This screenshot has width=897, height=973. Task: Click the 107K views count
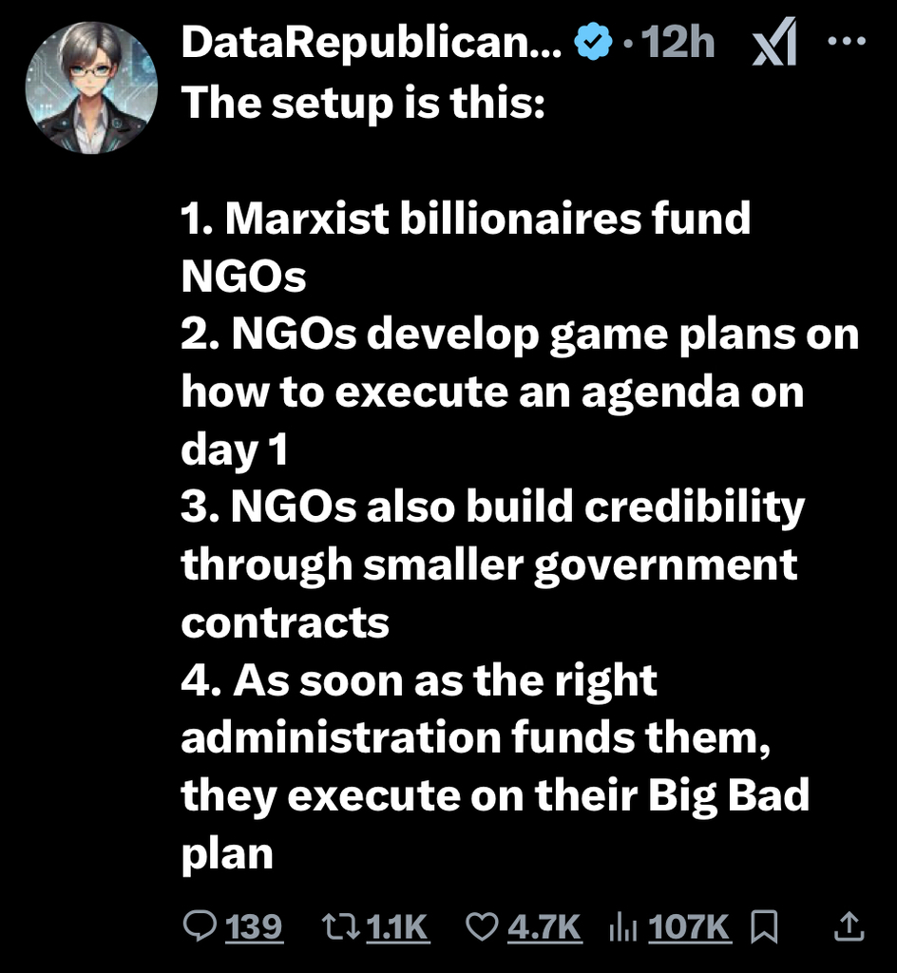[x=689, y=926]
